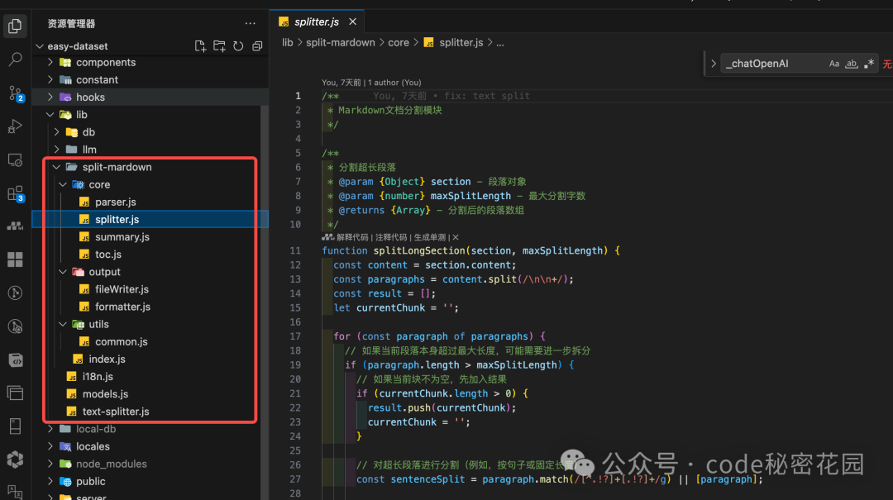Viewport: 893px width, 500px height.
Task: Open explorer panel more actions menu
Action: pos(250,23)
